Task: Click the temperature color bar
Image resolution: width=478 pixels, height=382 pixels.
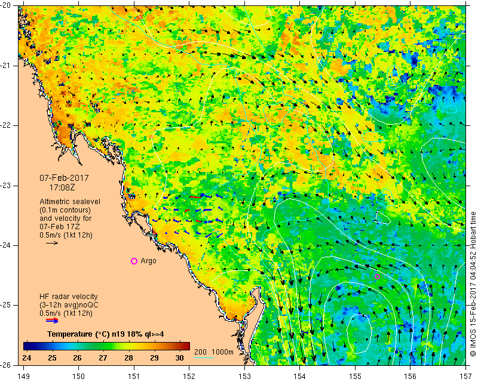Action: click(x=106, y=346)
